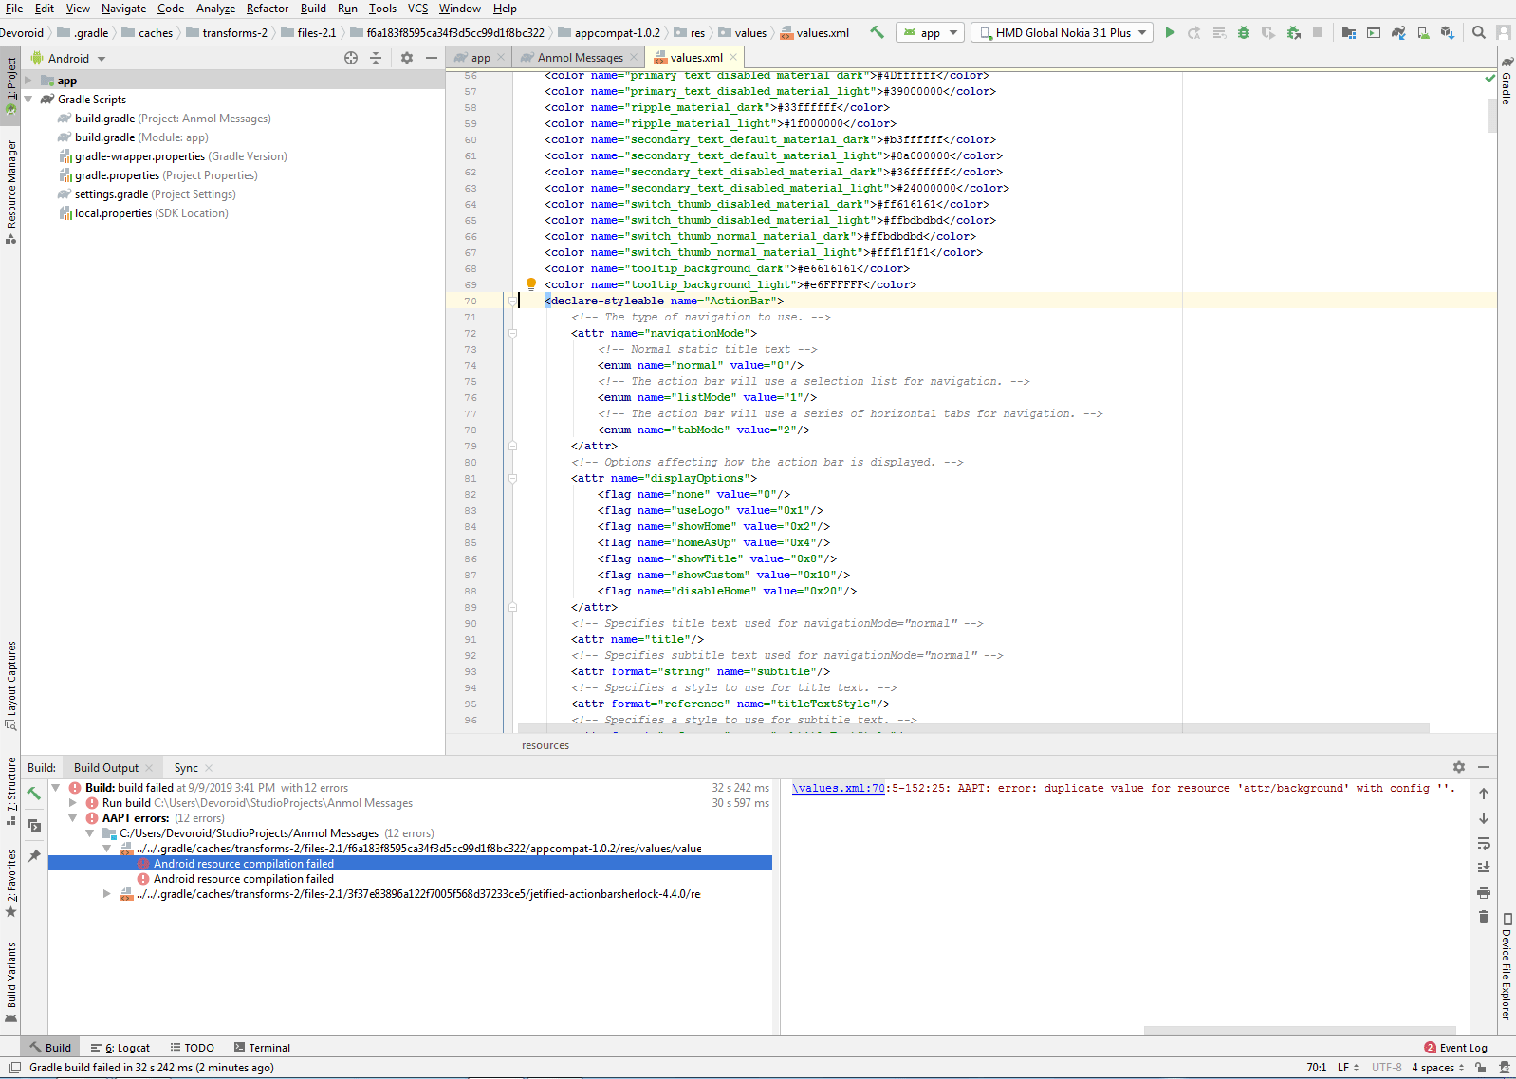The height and width of the screenshot is (1079, 1516).
Task: Toggle soft-wrap in build output console
Action: (1484, 843)
